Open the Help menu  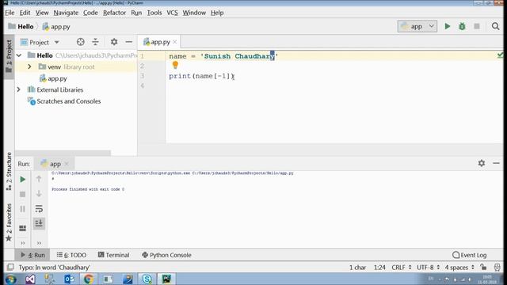click(217, 13)
